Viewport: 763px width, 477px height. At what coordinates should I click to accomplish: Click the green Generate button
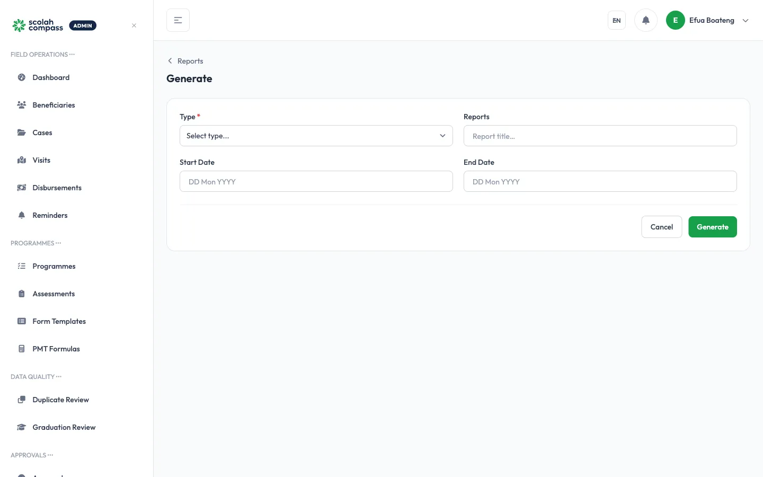click(713, 227)
